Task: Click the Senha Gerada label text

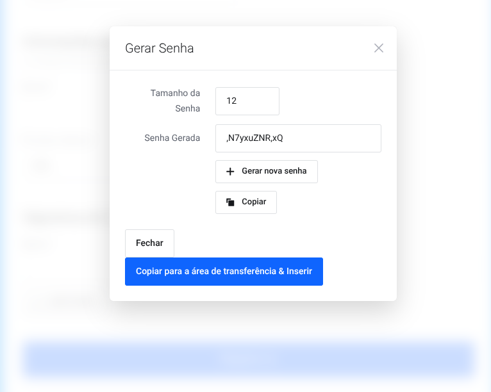Action: coord(172,138)
